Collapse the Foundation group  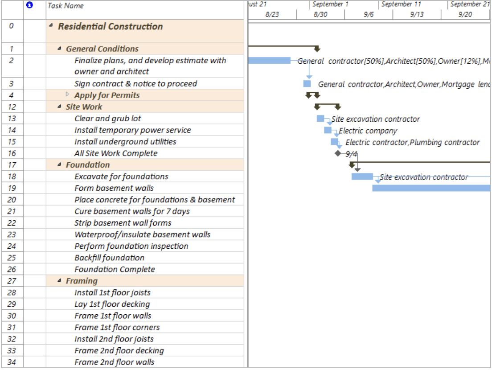click(x=61, y=164)
